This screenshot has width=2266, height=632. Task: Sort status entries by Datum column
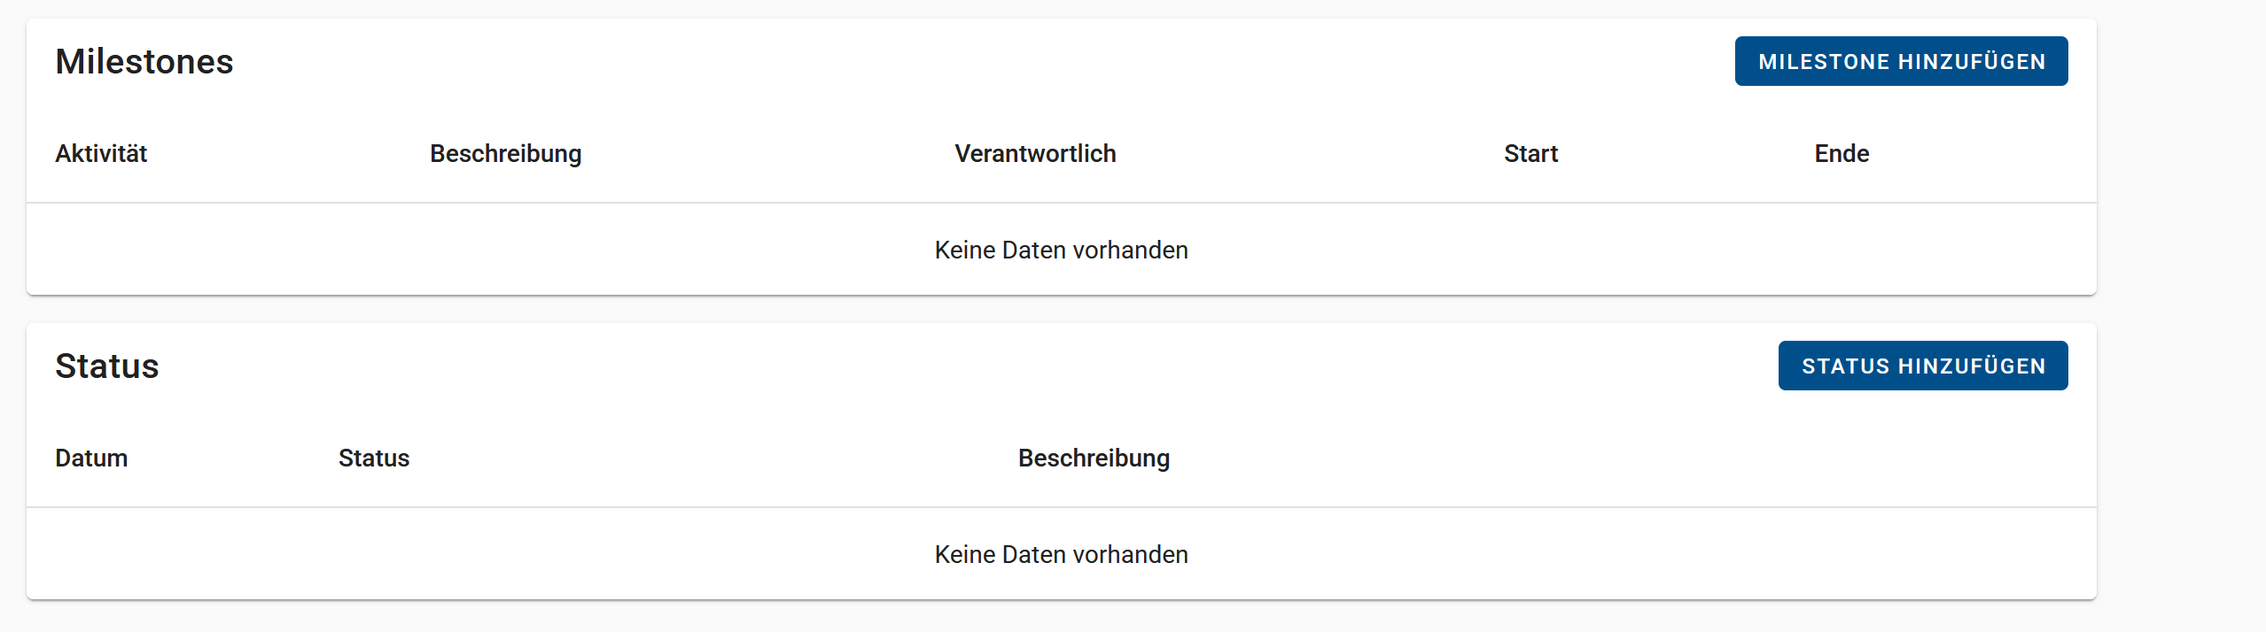point(91,458)
